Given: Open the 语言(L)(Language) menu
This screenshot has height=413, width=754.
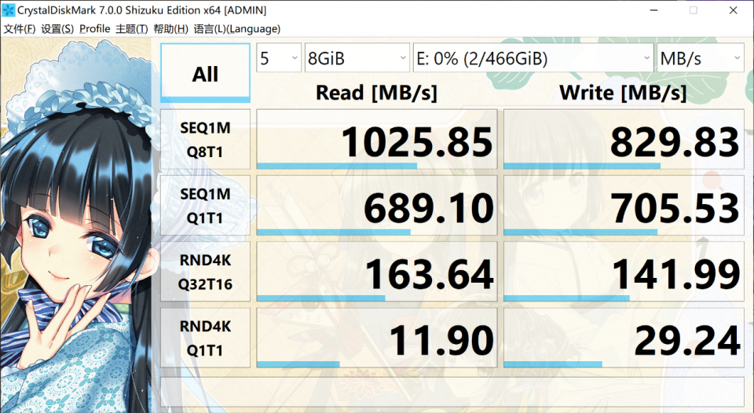Looking at the screenshot, I should pyautogui.click(x=237, y=29).
